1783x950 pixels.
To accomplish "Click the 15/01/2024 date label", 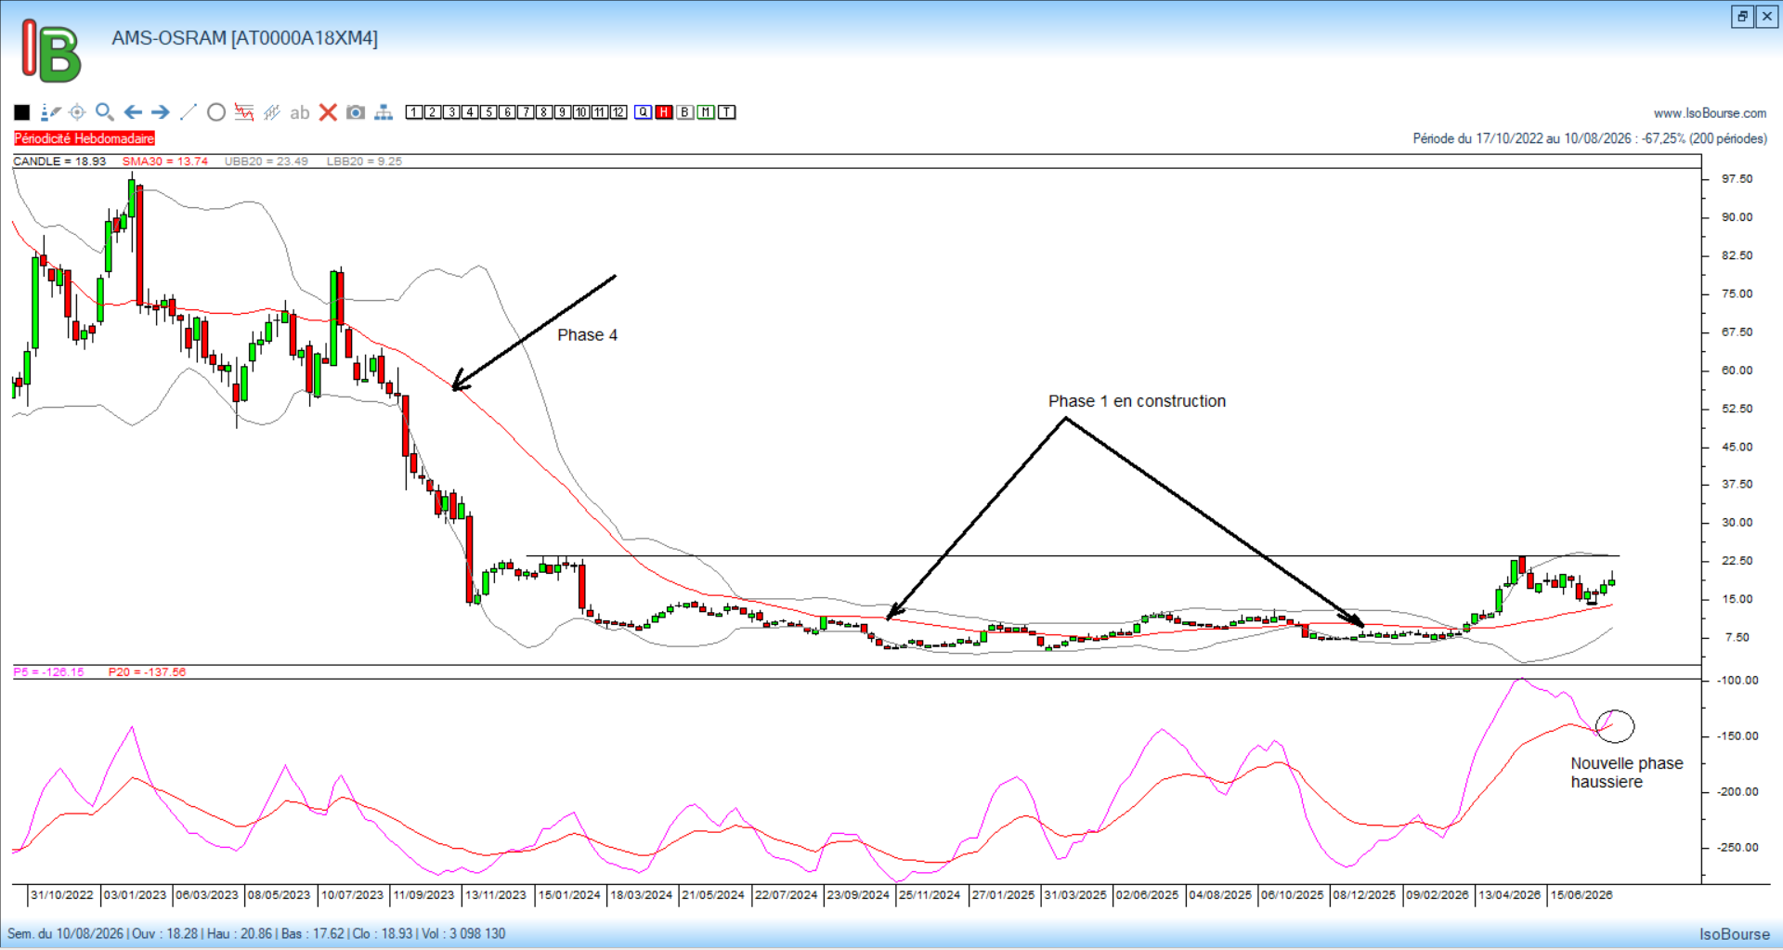I will click(x=569, y=895).
